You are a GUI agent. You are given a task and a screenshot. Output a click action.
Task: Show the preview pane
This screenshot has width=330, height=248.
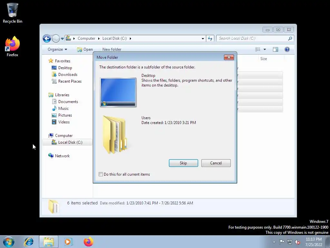click(x=276, y=49)
